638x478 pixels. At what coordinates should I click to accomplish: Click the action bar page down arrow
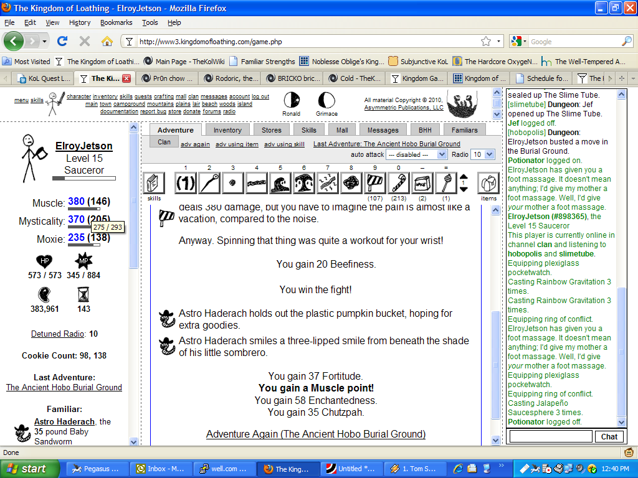[x=464, y=189]
